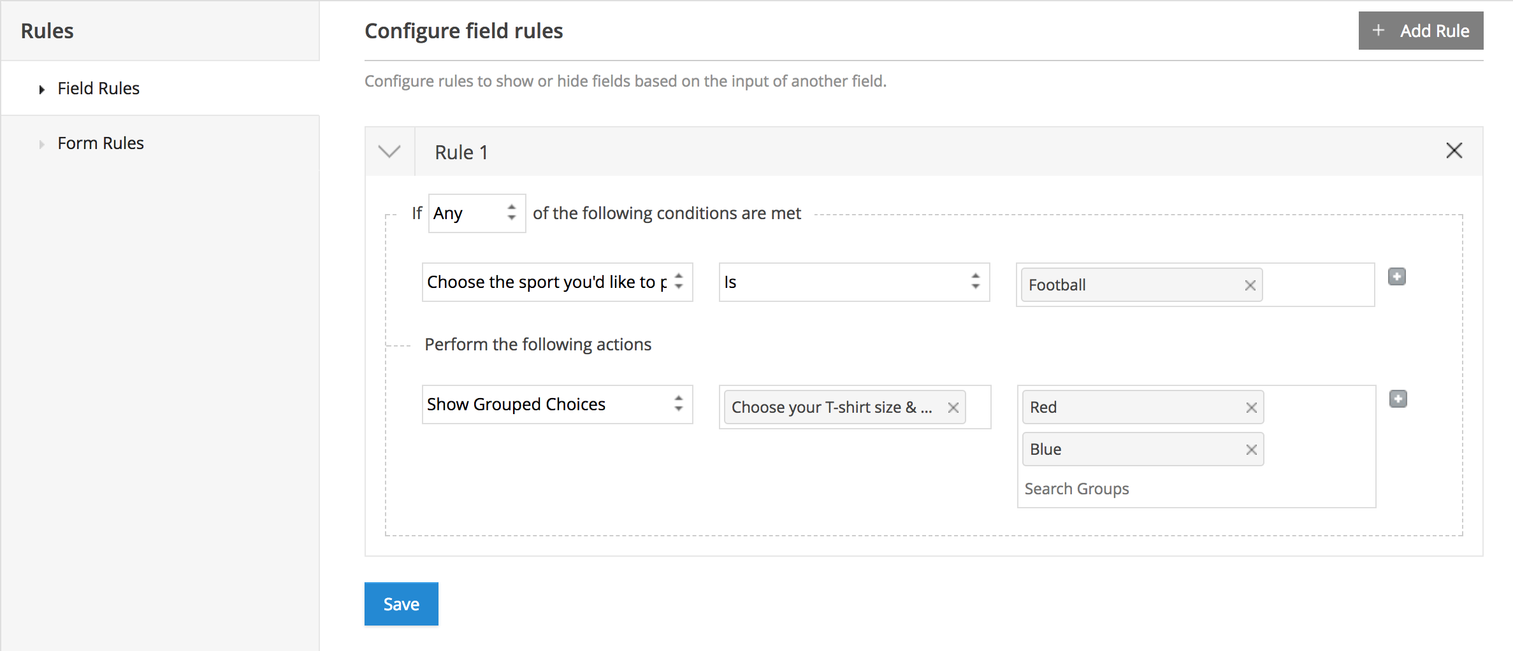This screenshot has height=651, width=1513.
Task: Click the plus icon inside Add Rule button
Action: click(x=1378, y=30)
